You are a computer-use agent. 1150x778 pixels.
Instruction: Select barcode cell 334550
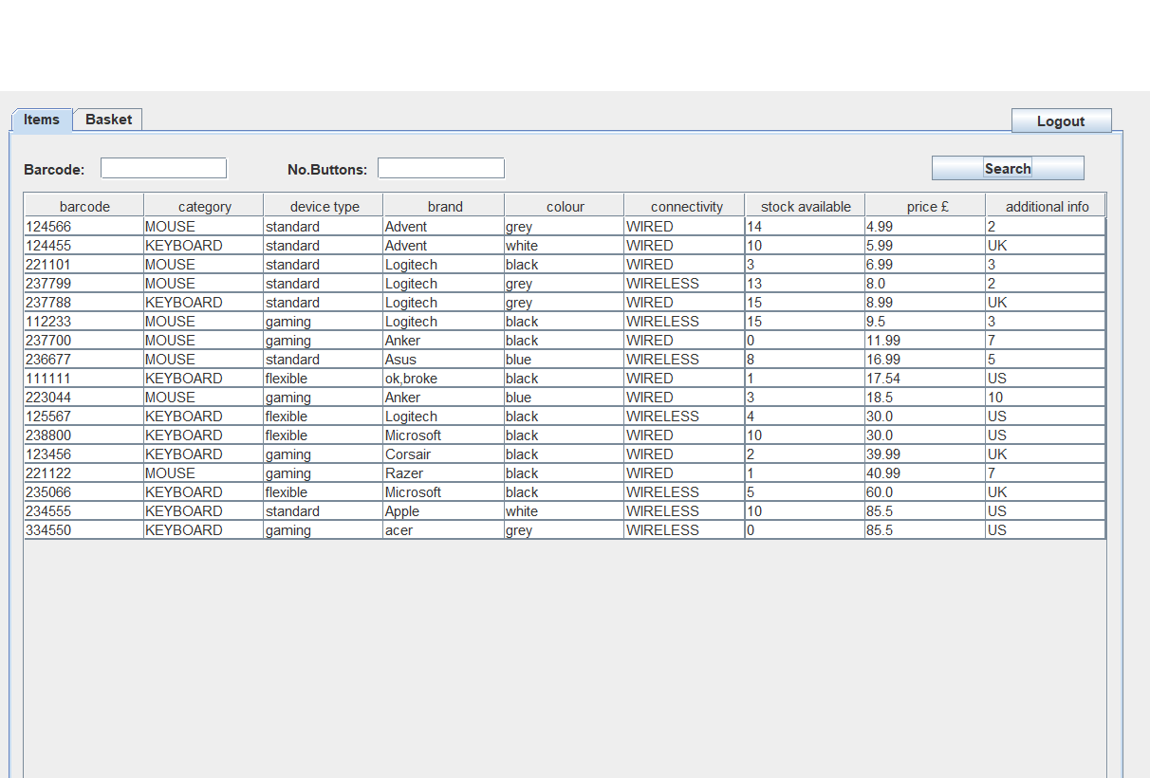tap(83, 530)
